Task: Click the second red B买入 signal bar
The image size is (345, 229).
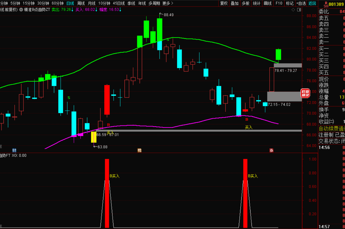Action: pos(245,193)
